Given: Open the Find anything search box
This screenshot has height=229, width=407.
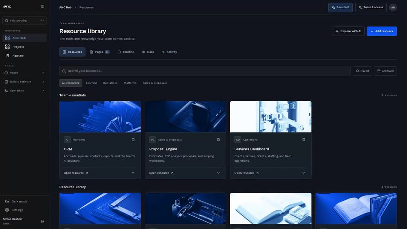Looking at the screenshot, I should pyautogui.click(x=24, y=20).
